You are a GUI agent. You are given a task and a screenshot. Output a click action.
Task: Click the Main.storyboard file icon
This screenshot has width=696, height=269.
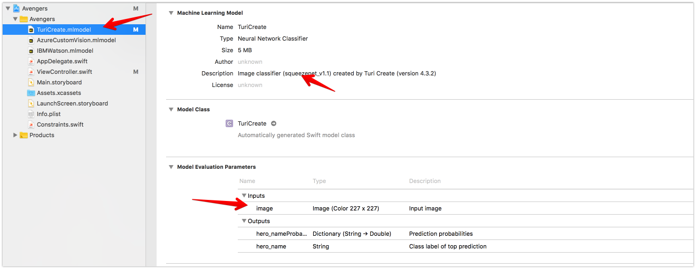(31, 82)
